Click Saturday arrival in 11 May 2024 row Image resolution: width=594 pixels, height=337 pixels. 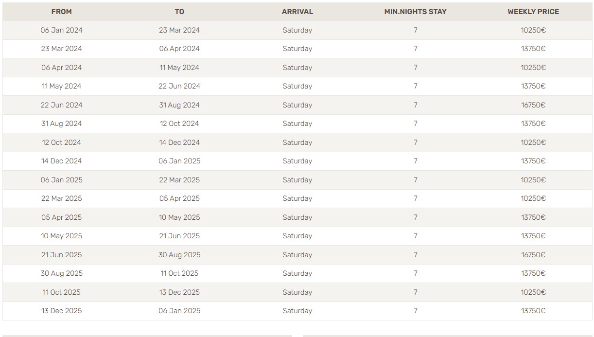[x=297, y=86]
